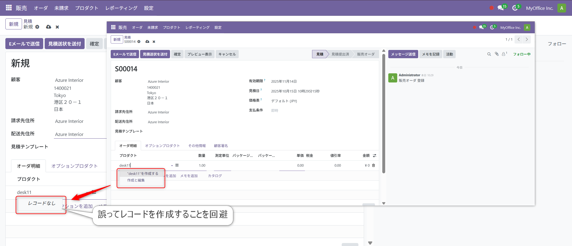
Task: Click the 即時 payment terms field
Action: (274, 110)
